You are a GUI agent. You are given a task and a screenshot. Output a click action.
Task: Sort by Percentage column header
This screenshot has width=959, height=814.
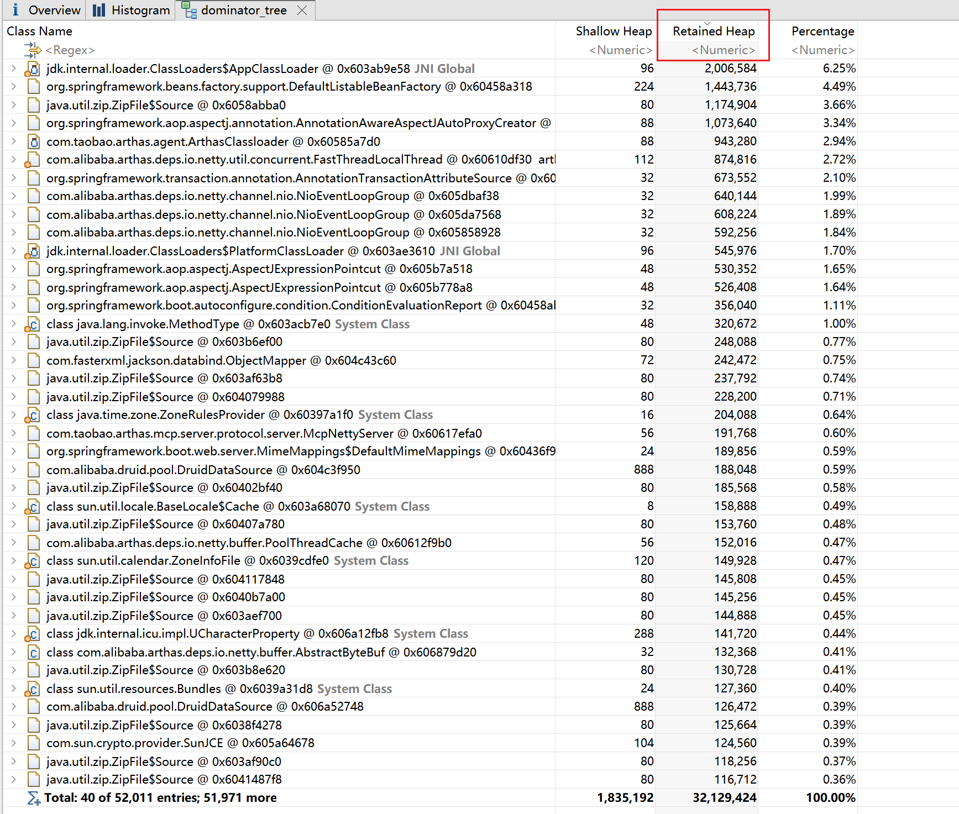[x=822, y=31]
